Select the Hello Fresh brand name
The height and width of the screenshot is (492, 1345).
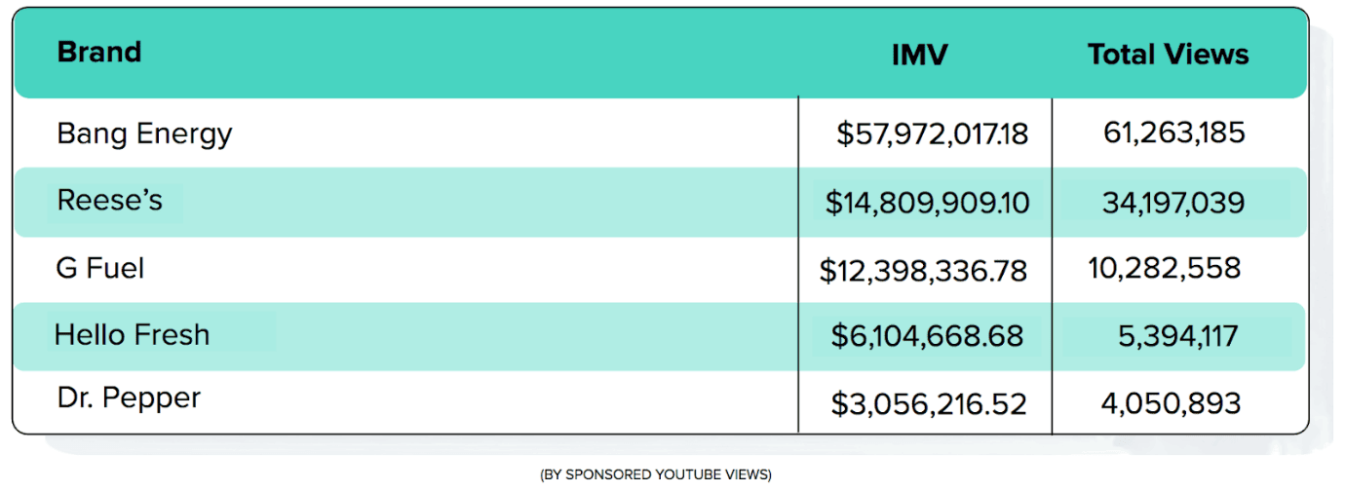pyautogui.click(x=132, y=335)
